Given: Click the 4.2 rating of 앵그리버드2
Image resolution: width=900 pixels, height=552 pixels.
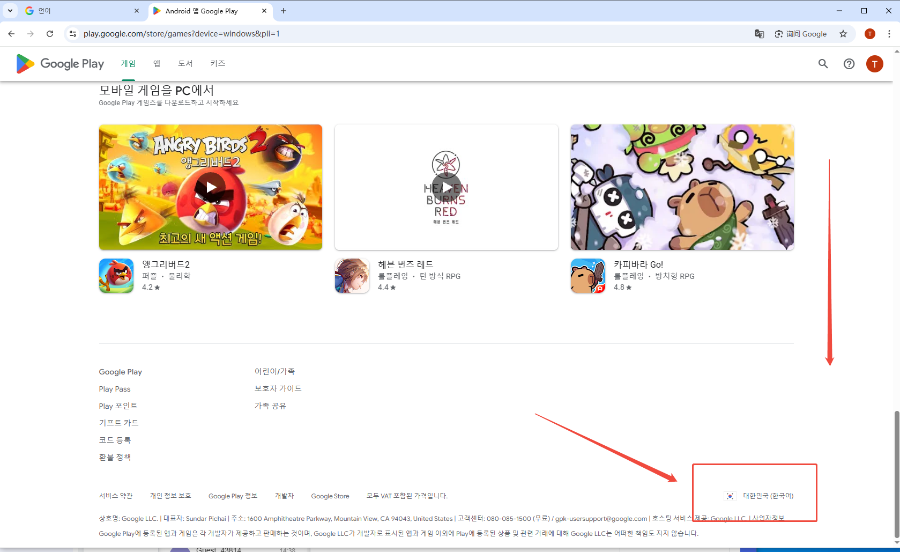Looking at the screenshot, I should click(x=151, y=288).
